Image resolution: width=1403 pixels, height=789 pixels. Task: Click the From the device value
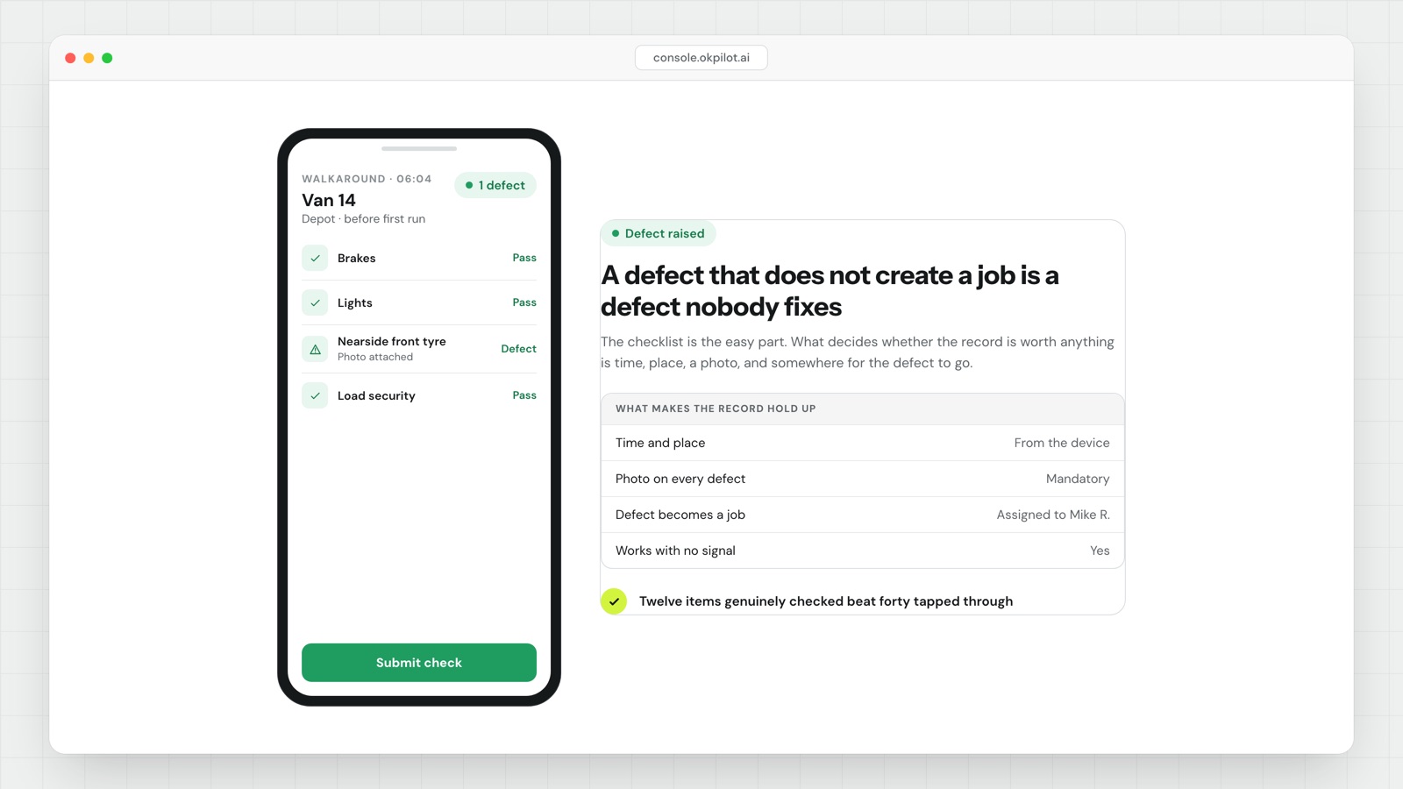click(x=1062, y=443)
